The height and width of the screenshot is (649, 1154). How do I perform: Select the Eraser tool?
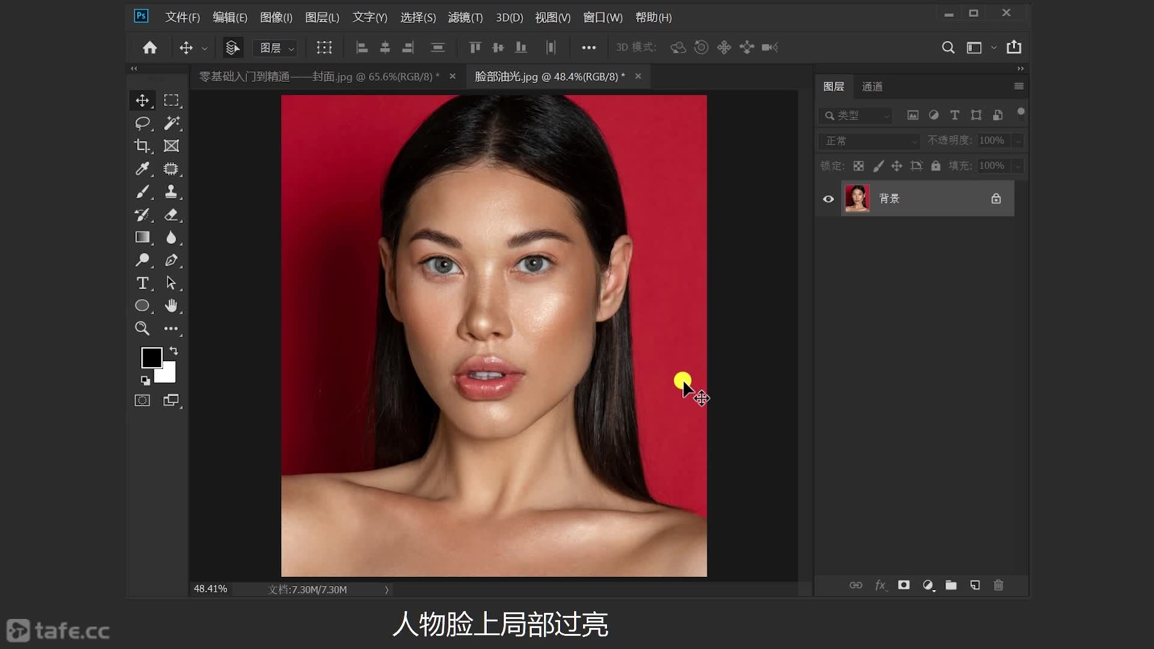[171, 215]
